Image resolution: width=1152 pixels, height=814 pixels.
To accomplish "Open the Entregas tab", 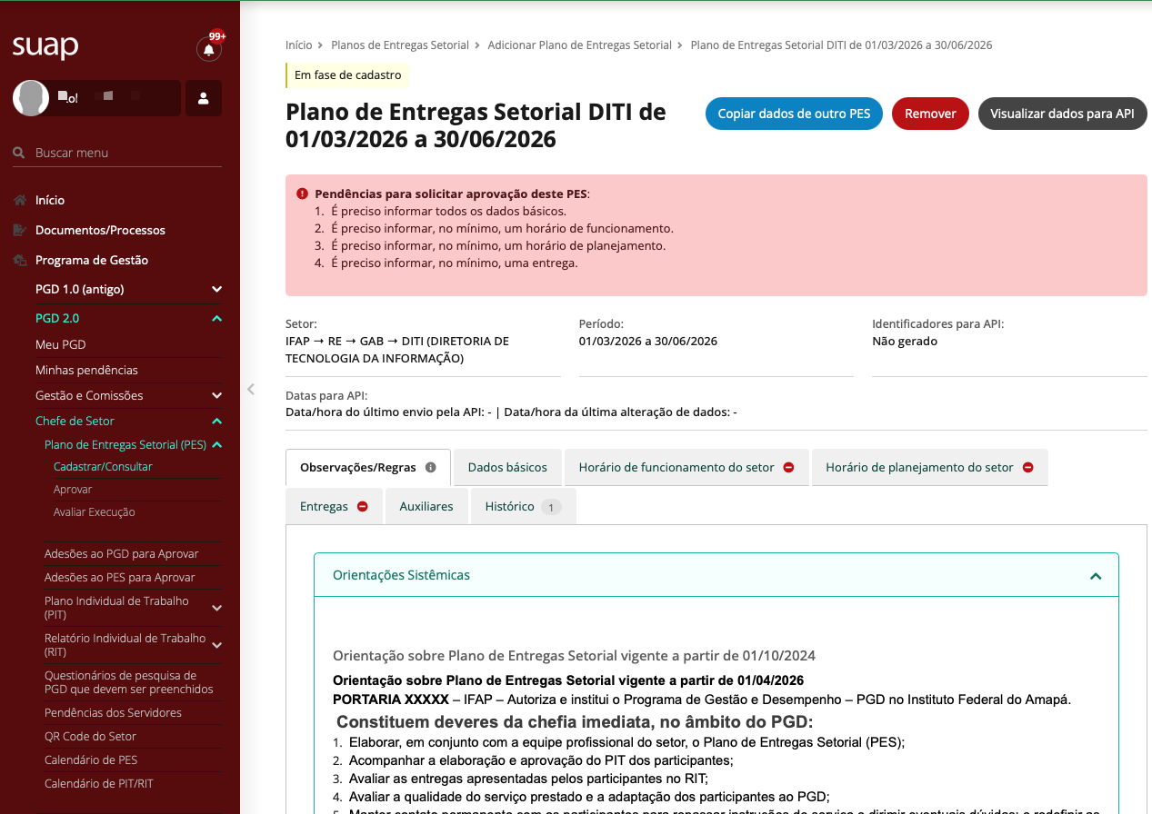I will click(325, 507).
